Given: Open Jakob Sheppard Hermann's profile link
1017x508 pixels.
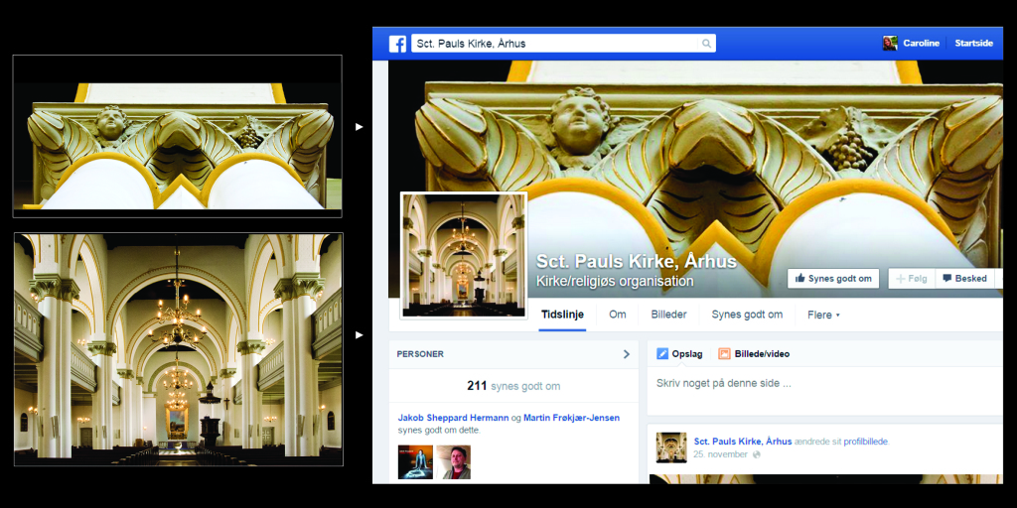Looking at the screenshot, I should pyautogui.click(x=453, y=418).
